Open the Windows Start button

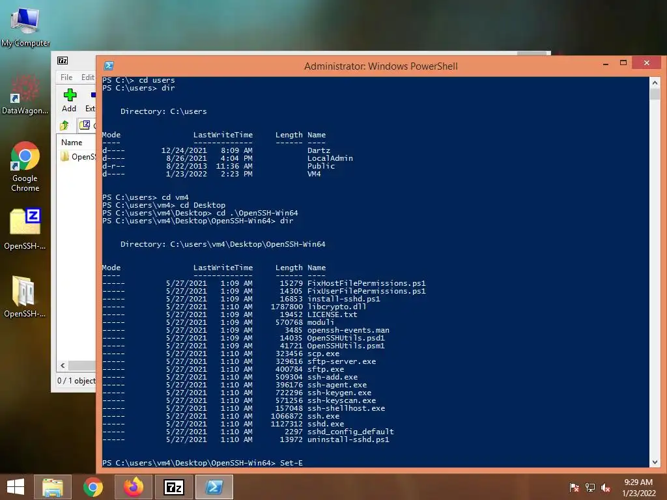click(16, 487)
